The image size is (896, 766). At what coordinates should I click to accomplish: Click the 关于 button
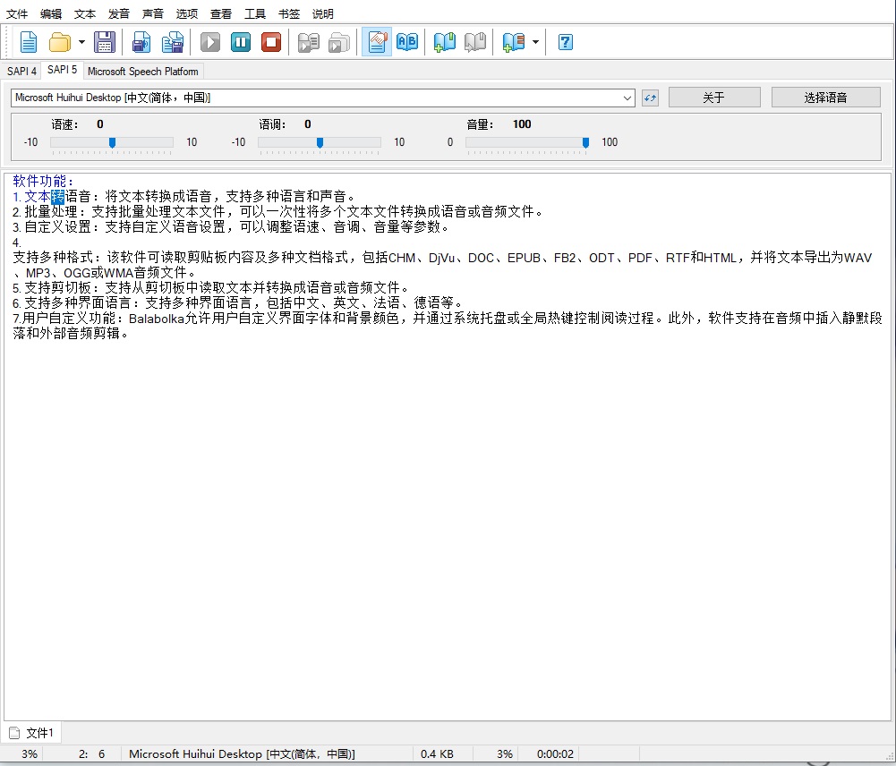pyautogui.click(x=713, y=98)
